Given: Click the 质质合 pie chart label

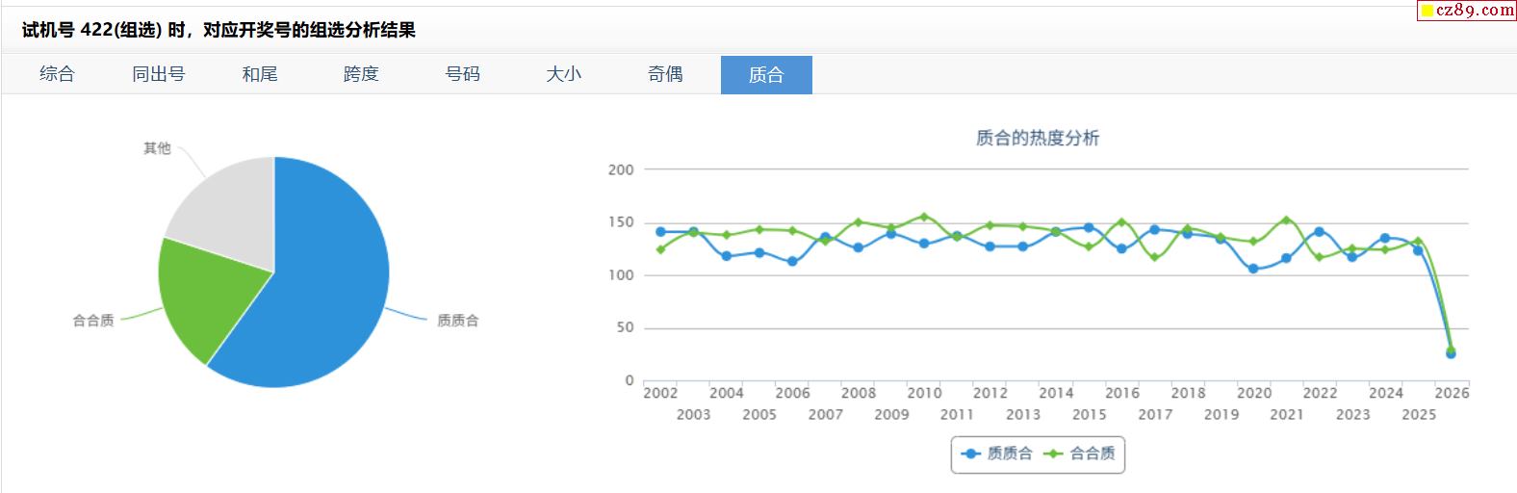Looking at the screenshot, I should (457, 321).
